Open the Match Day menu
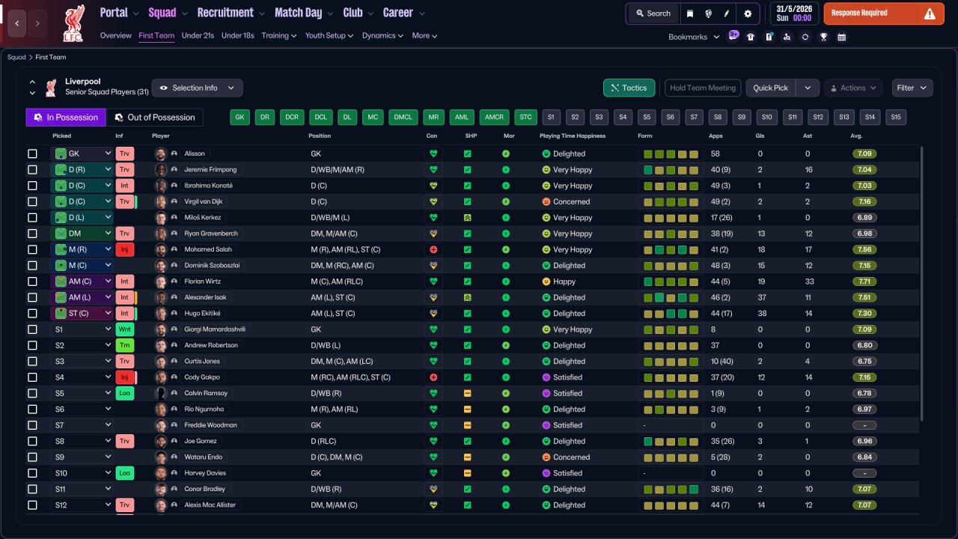Viewport: 958px width, 539px height. point(303,13)
